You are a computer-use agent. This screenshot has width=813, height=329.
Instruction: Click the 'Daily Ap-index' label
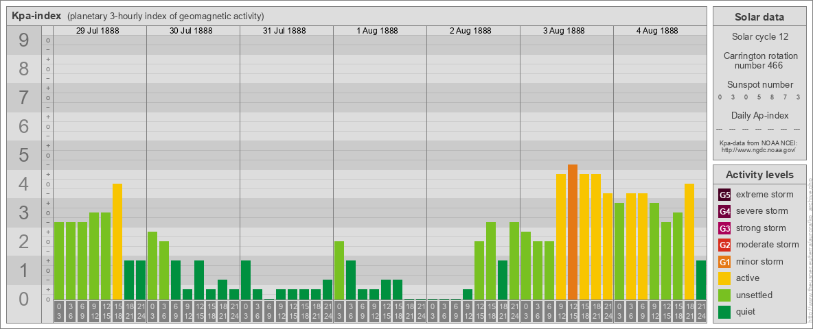759,115
